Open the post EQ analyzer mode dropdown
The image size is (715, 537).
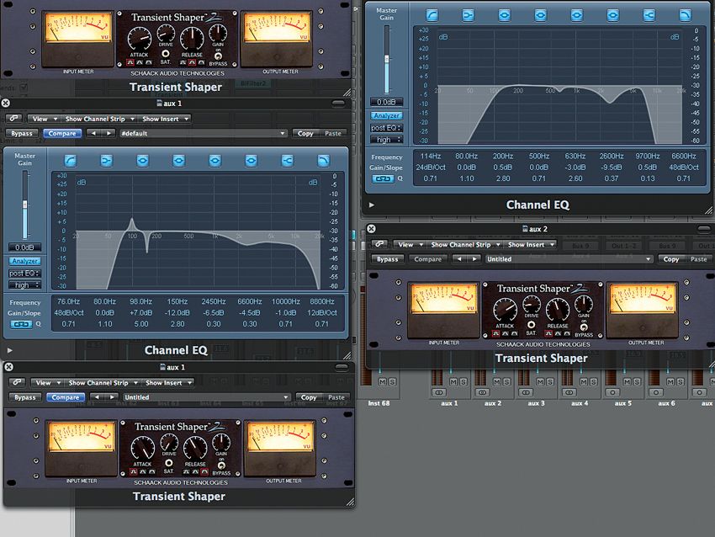(24, 273)
